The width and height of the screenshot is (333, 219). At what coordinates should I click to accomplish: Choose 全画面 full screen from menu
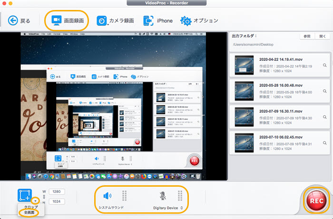pos(29,212)
